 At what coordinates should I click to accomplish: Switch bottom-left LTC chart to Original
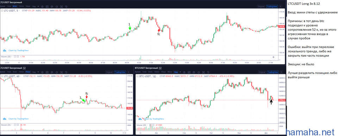[x=109, y=72]
